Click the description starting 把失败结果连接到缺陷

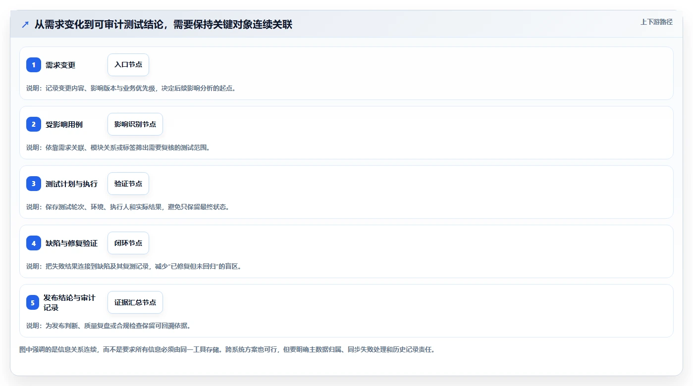point(134,266)
